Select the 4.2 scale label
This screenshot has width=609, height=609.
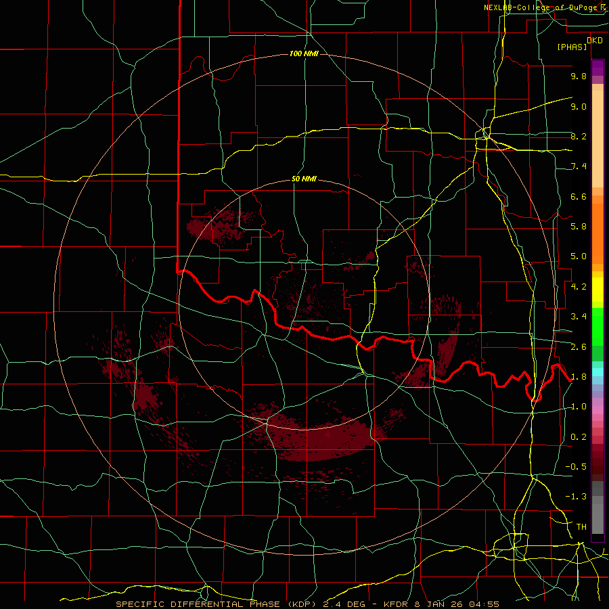click(x=579, y=287)
